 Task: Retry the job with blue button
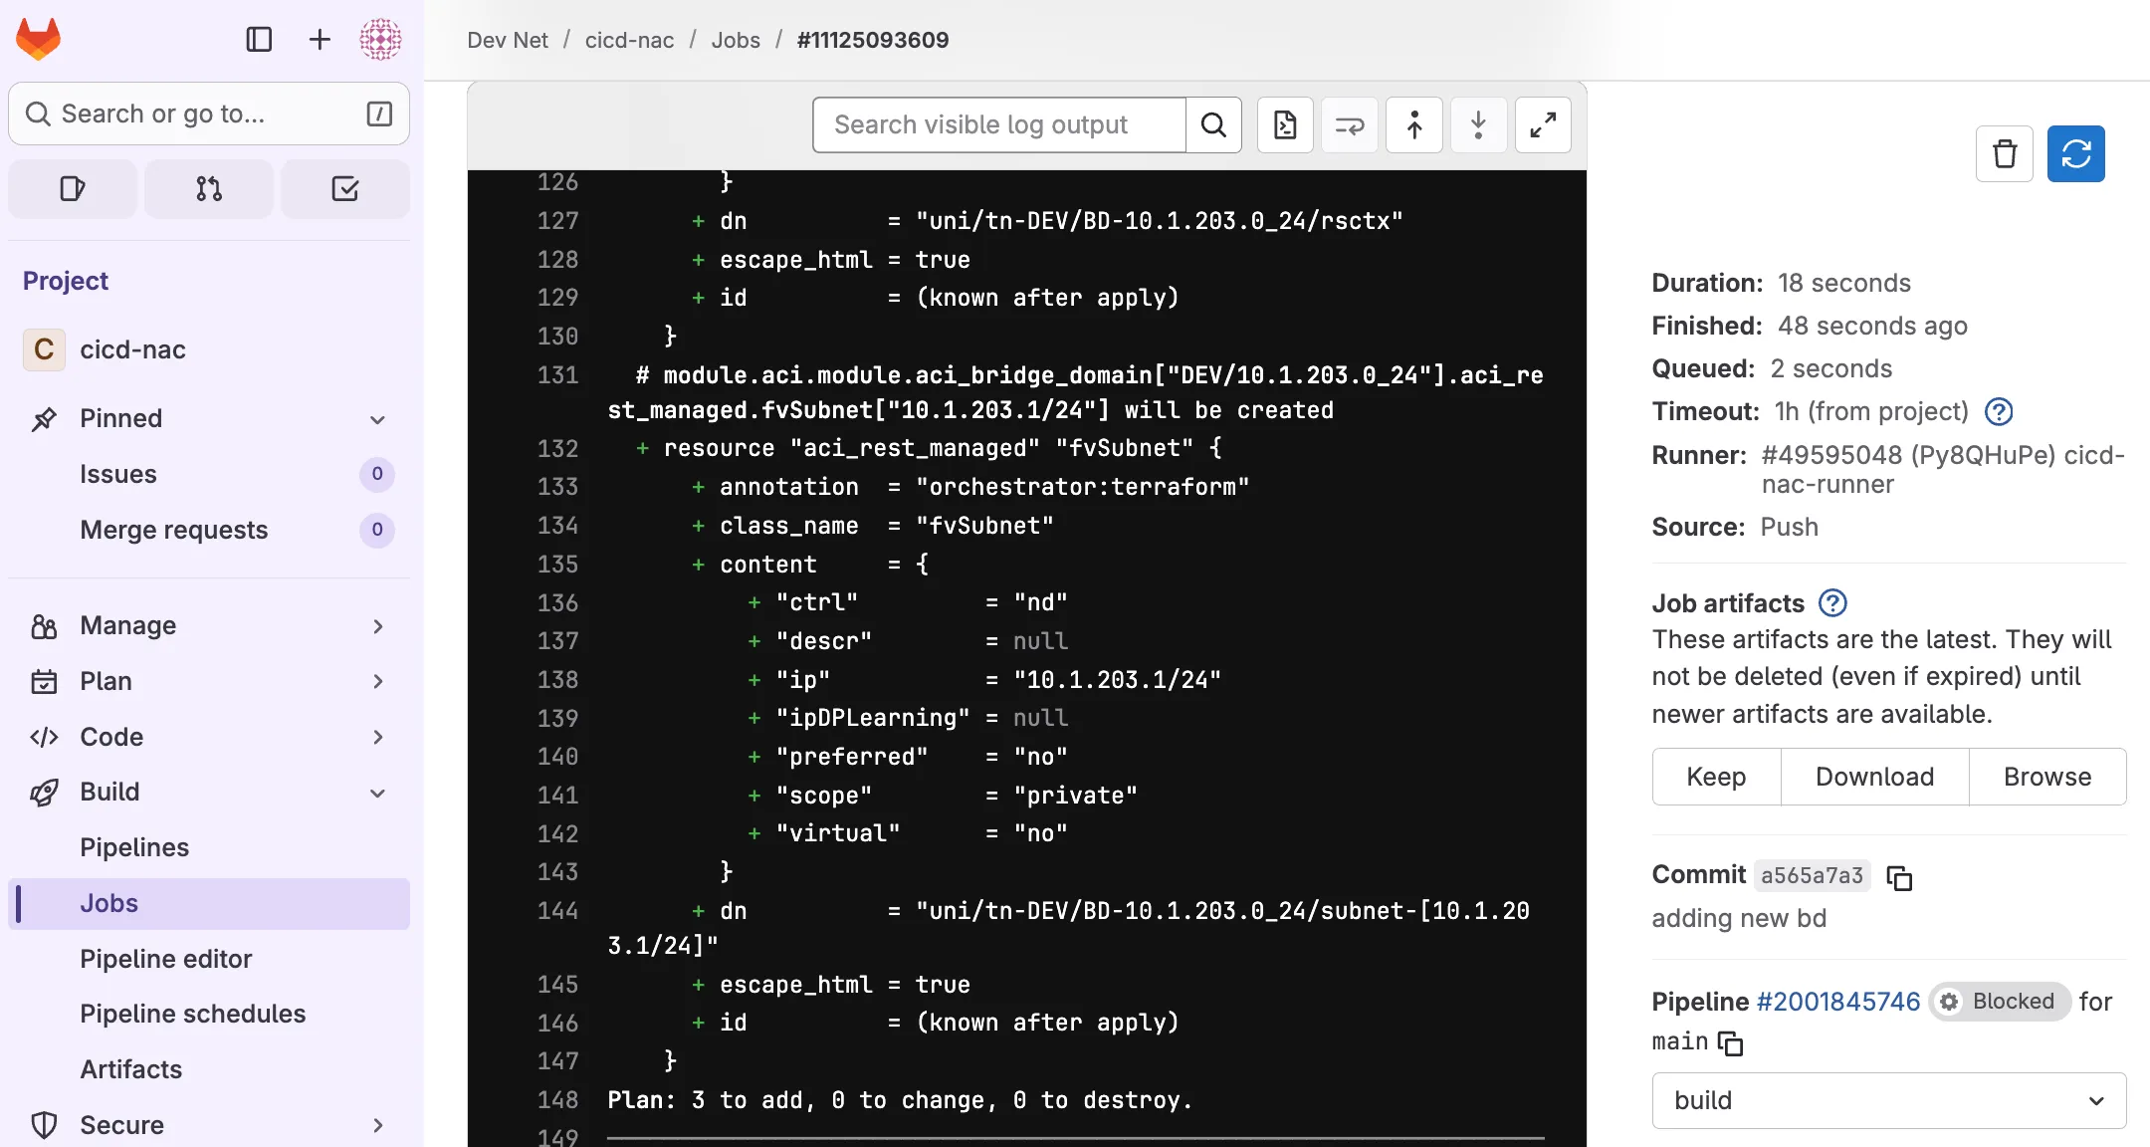pyautogui.click(x=2075, y=154)
